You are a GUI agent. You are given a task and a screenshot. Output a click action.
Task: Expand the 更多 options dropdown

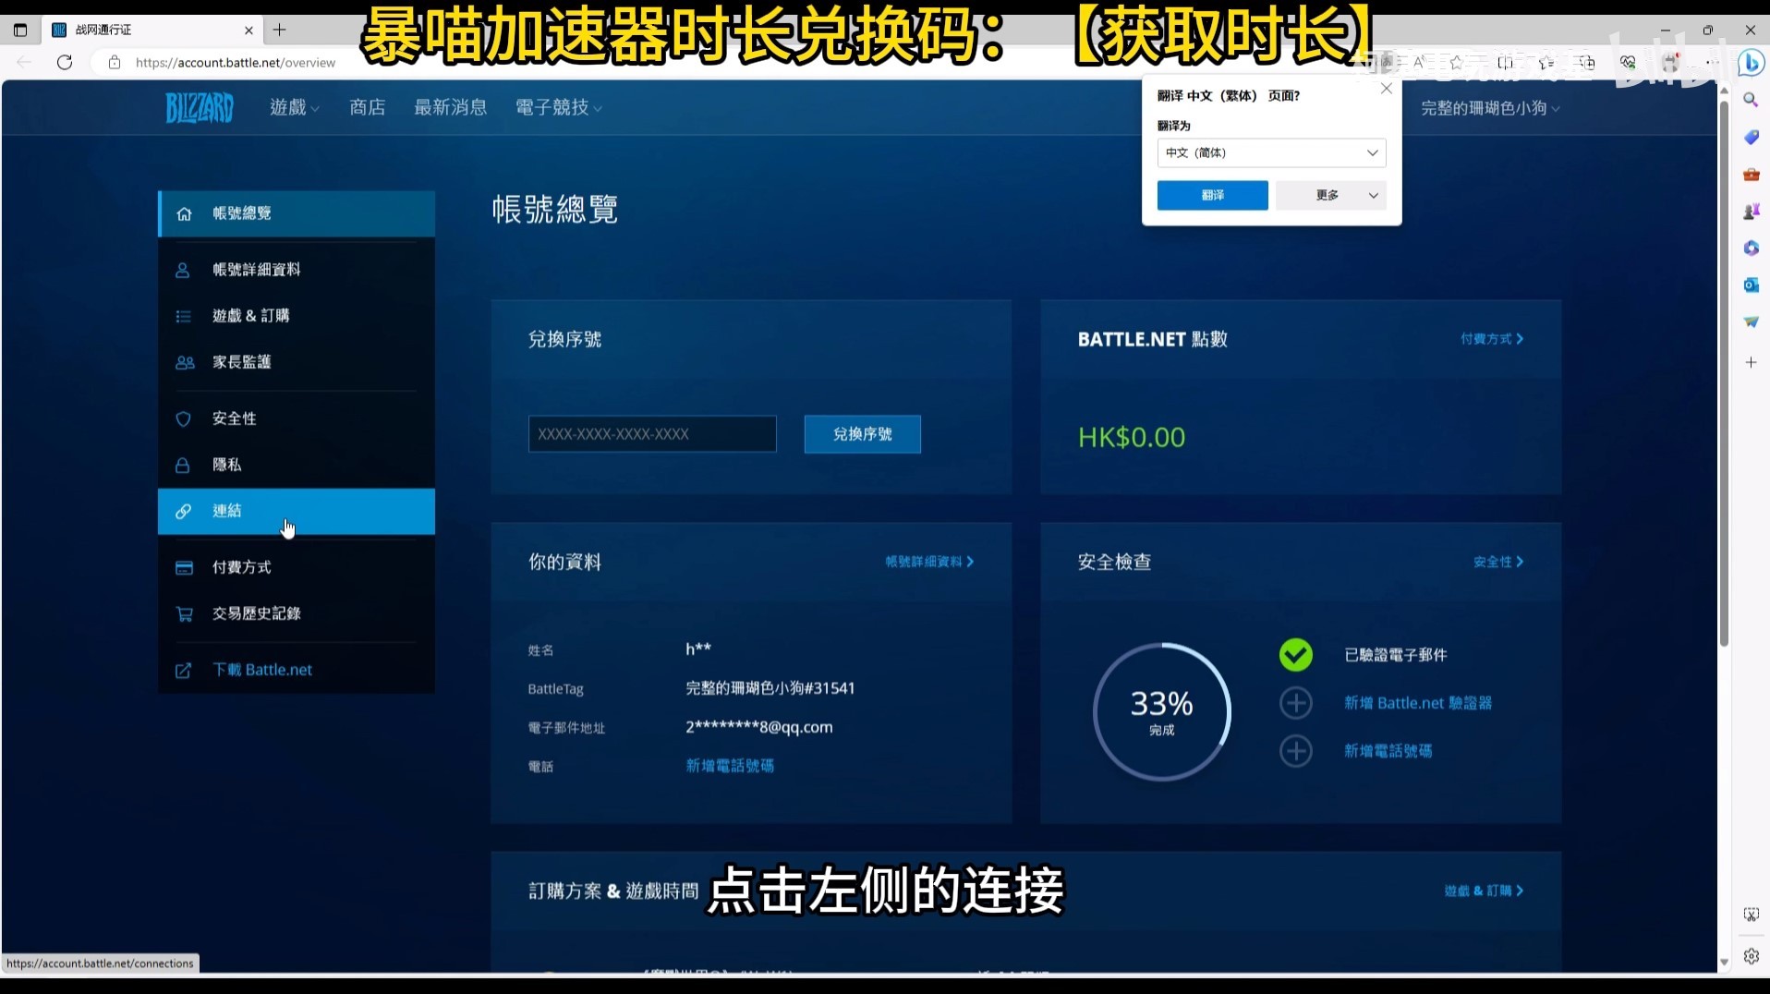coord(1331,195)
